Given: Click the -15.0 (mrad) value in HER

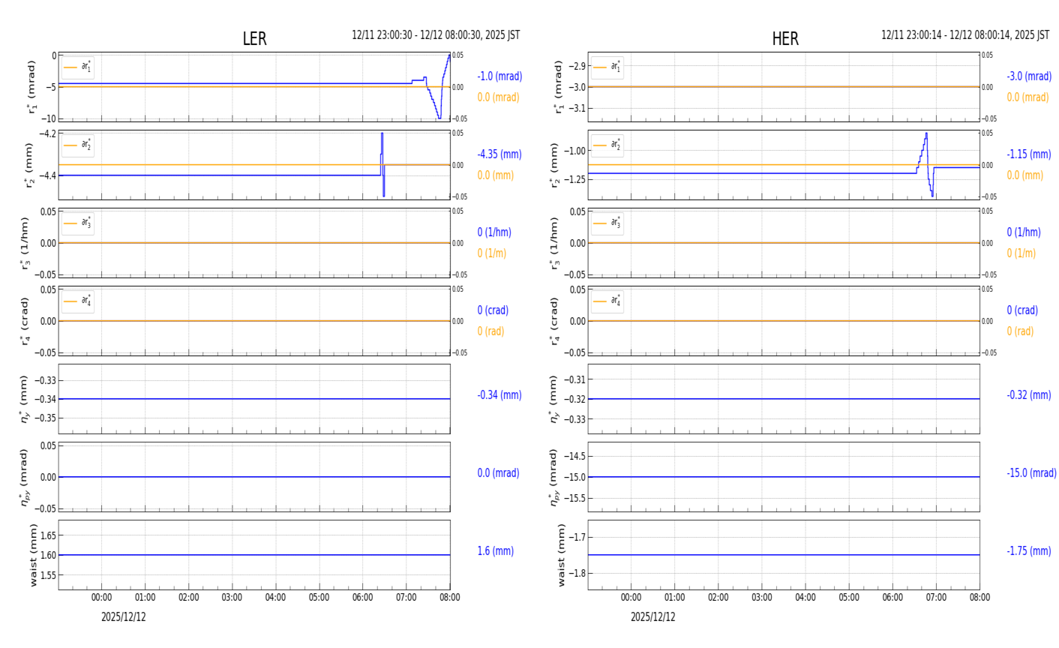Looking at the screenshot, I should click(1032, 473).
